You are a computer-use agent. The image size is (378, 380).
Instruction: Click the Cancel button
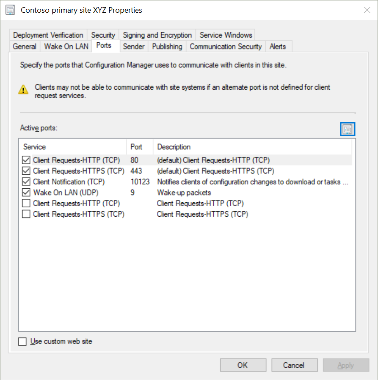(x=294, y=365)
